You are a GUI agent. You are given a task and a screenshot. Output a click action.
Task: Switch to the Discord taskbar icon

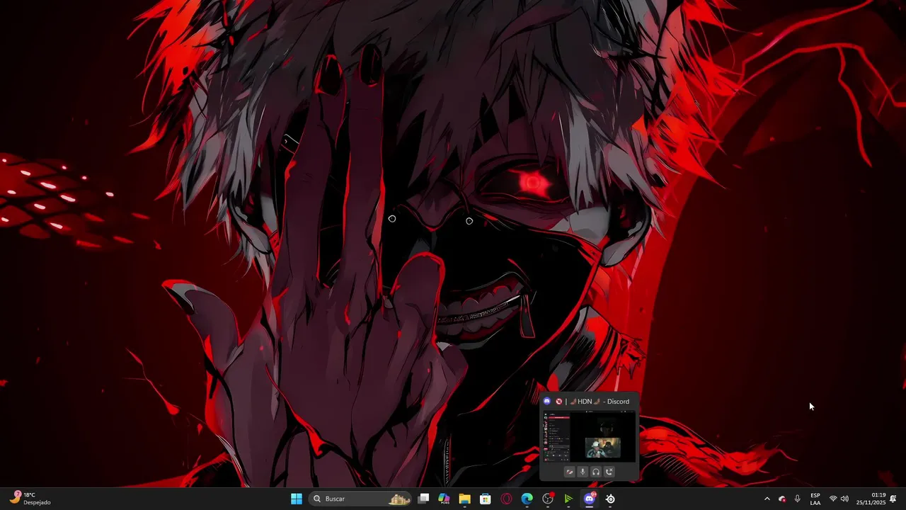589,499
